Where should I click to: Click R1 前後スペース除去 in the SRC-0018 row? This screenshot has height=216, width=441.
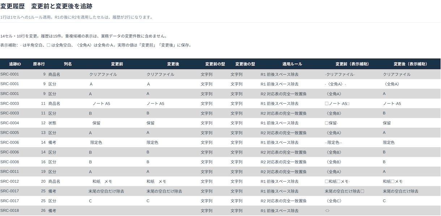click(x=279, y=211)
